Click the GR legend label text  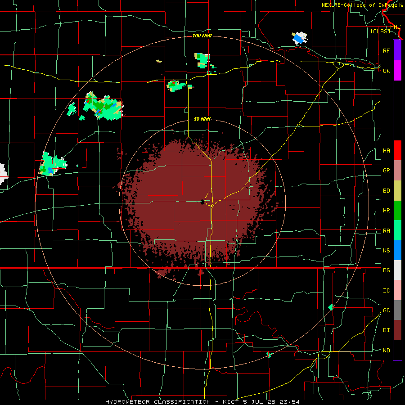(x=386, y=171)
